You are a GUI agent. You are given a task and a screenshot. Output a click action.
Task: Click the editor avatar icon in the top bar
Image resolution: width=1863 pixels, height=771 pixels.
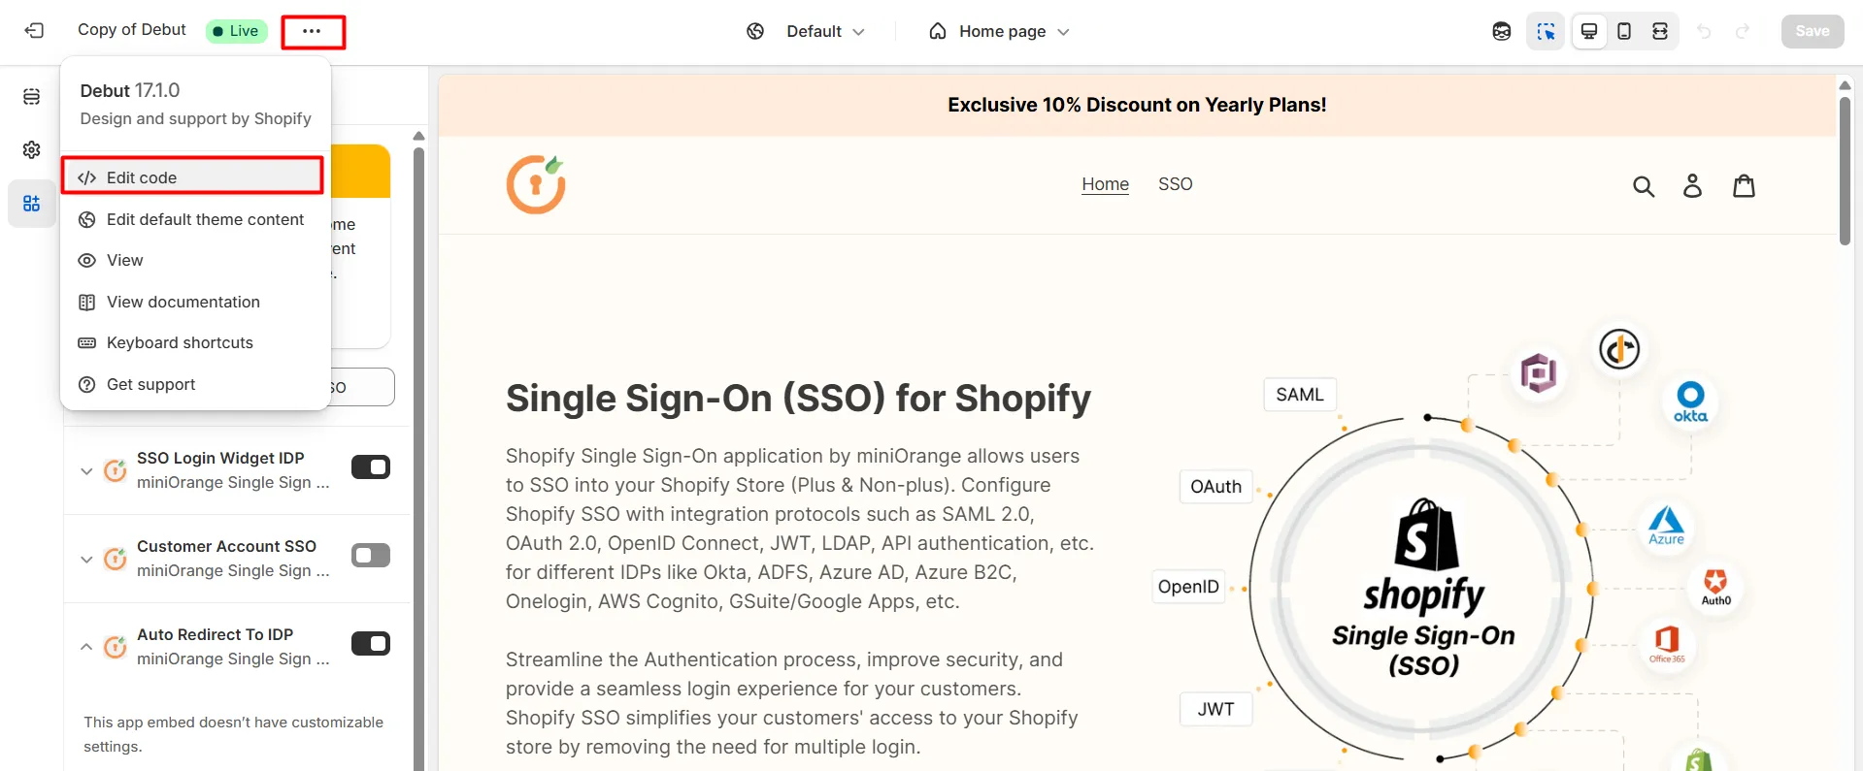point(1502,31)
